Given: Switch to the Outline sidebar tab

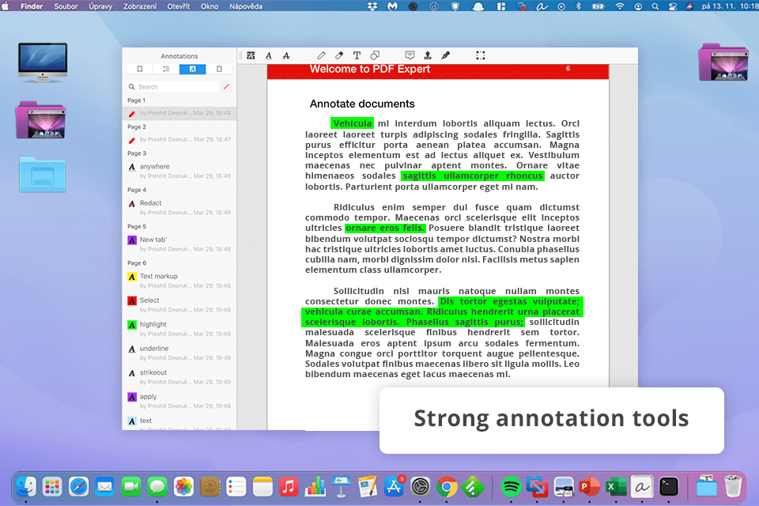Looking at the screenshot, I should [x=166, y=70].
